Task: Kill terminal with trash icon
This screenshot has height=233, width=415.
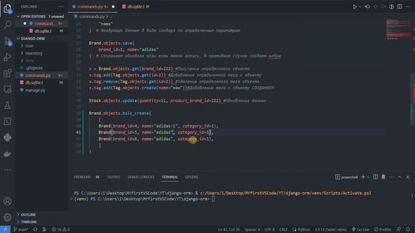Action: tap(383, 177)
